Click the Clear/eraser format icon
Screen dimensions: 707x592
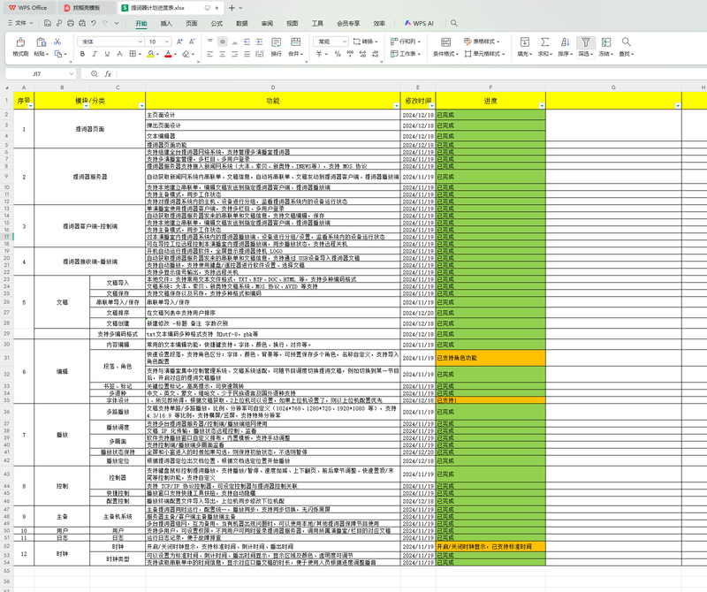(x=186, y=54)
